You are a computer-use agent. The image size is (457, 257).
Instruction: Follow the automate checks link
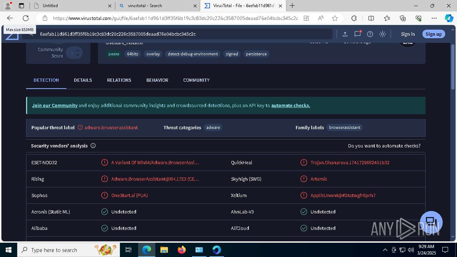click(291, 105)
